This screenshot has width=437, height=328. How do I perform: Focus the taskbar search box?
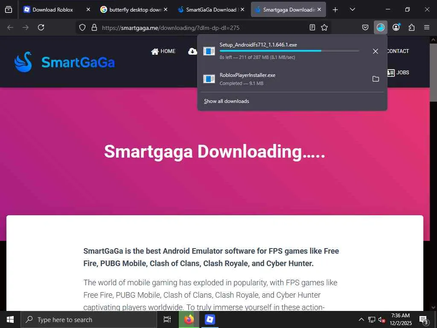click(89, 319)
